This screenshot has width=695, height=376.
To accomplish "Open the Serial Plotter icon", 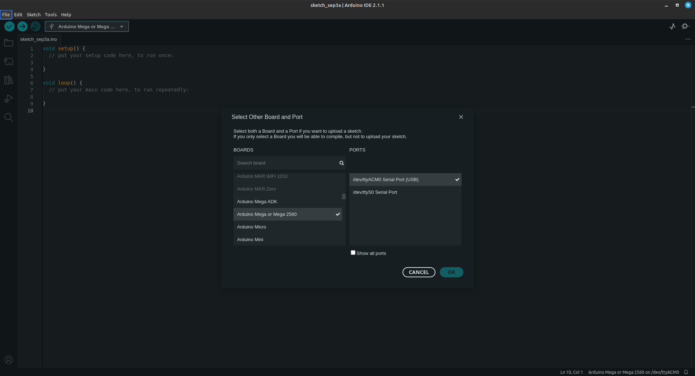I will tap(673, 26).
